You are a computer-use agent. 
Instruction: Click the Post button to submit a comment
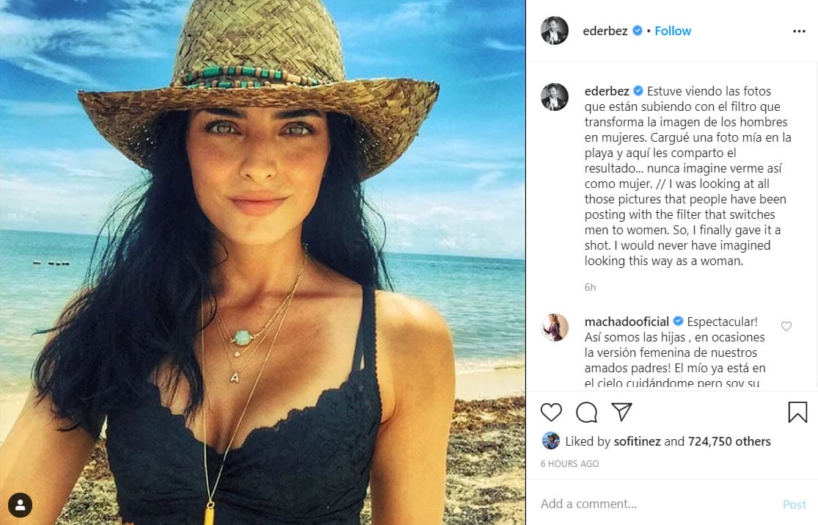pyautogui.click(x=794, y=504)
